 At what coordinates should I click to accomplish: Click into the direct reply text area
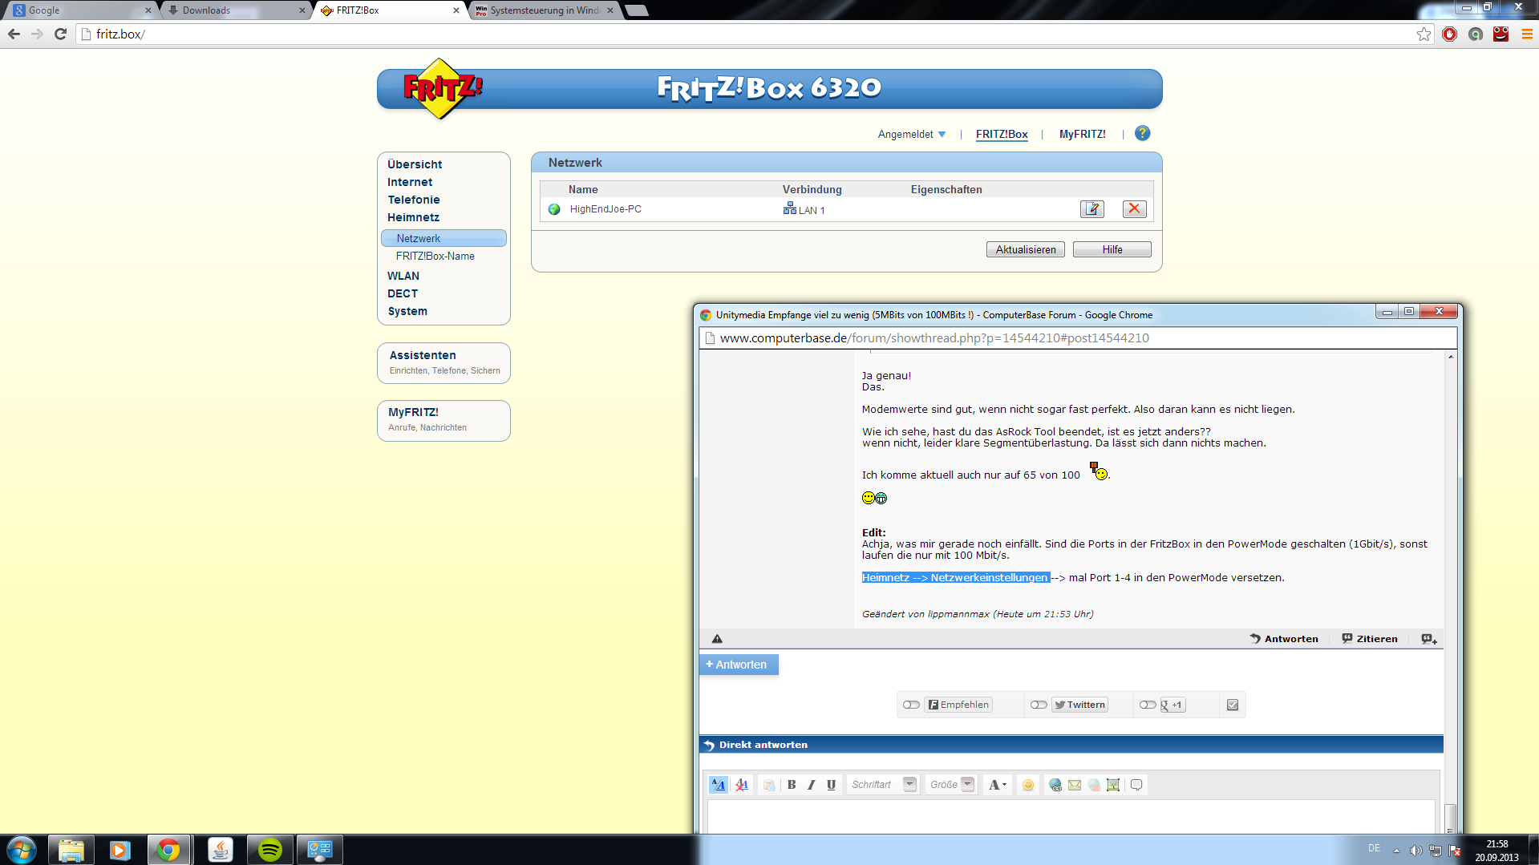pyautogui.click(x=1071, y=816)
